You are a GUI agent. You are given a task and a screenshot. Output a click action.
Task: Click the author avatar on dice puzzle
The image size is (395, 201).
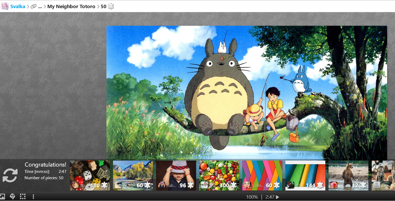click(x=75, y=185)
